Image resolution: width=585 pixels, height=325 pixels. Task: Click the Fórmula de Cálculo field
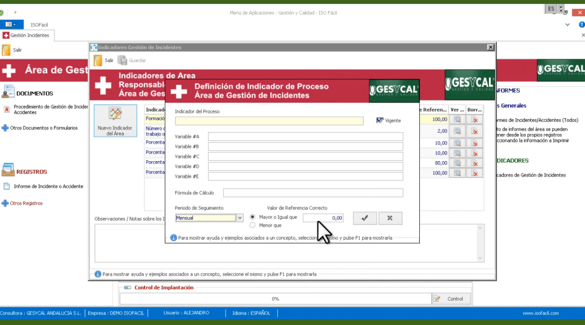[313, 192]
